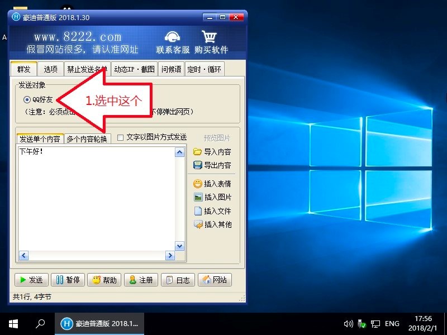Switch to the 选项 tab
Screen dimensions: 447x335
(x=50, y=69)
